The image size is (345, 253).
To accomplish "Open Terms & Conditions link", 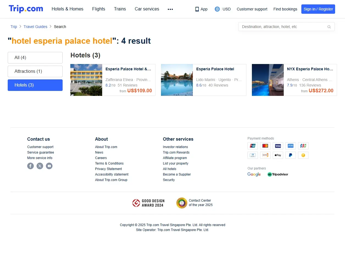I will coord(109,163).
